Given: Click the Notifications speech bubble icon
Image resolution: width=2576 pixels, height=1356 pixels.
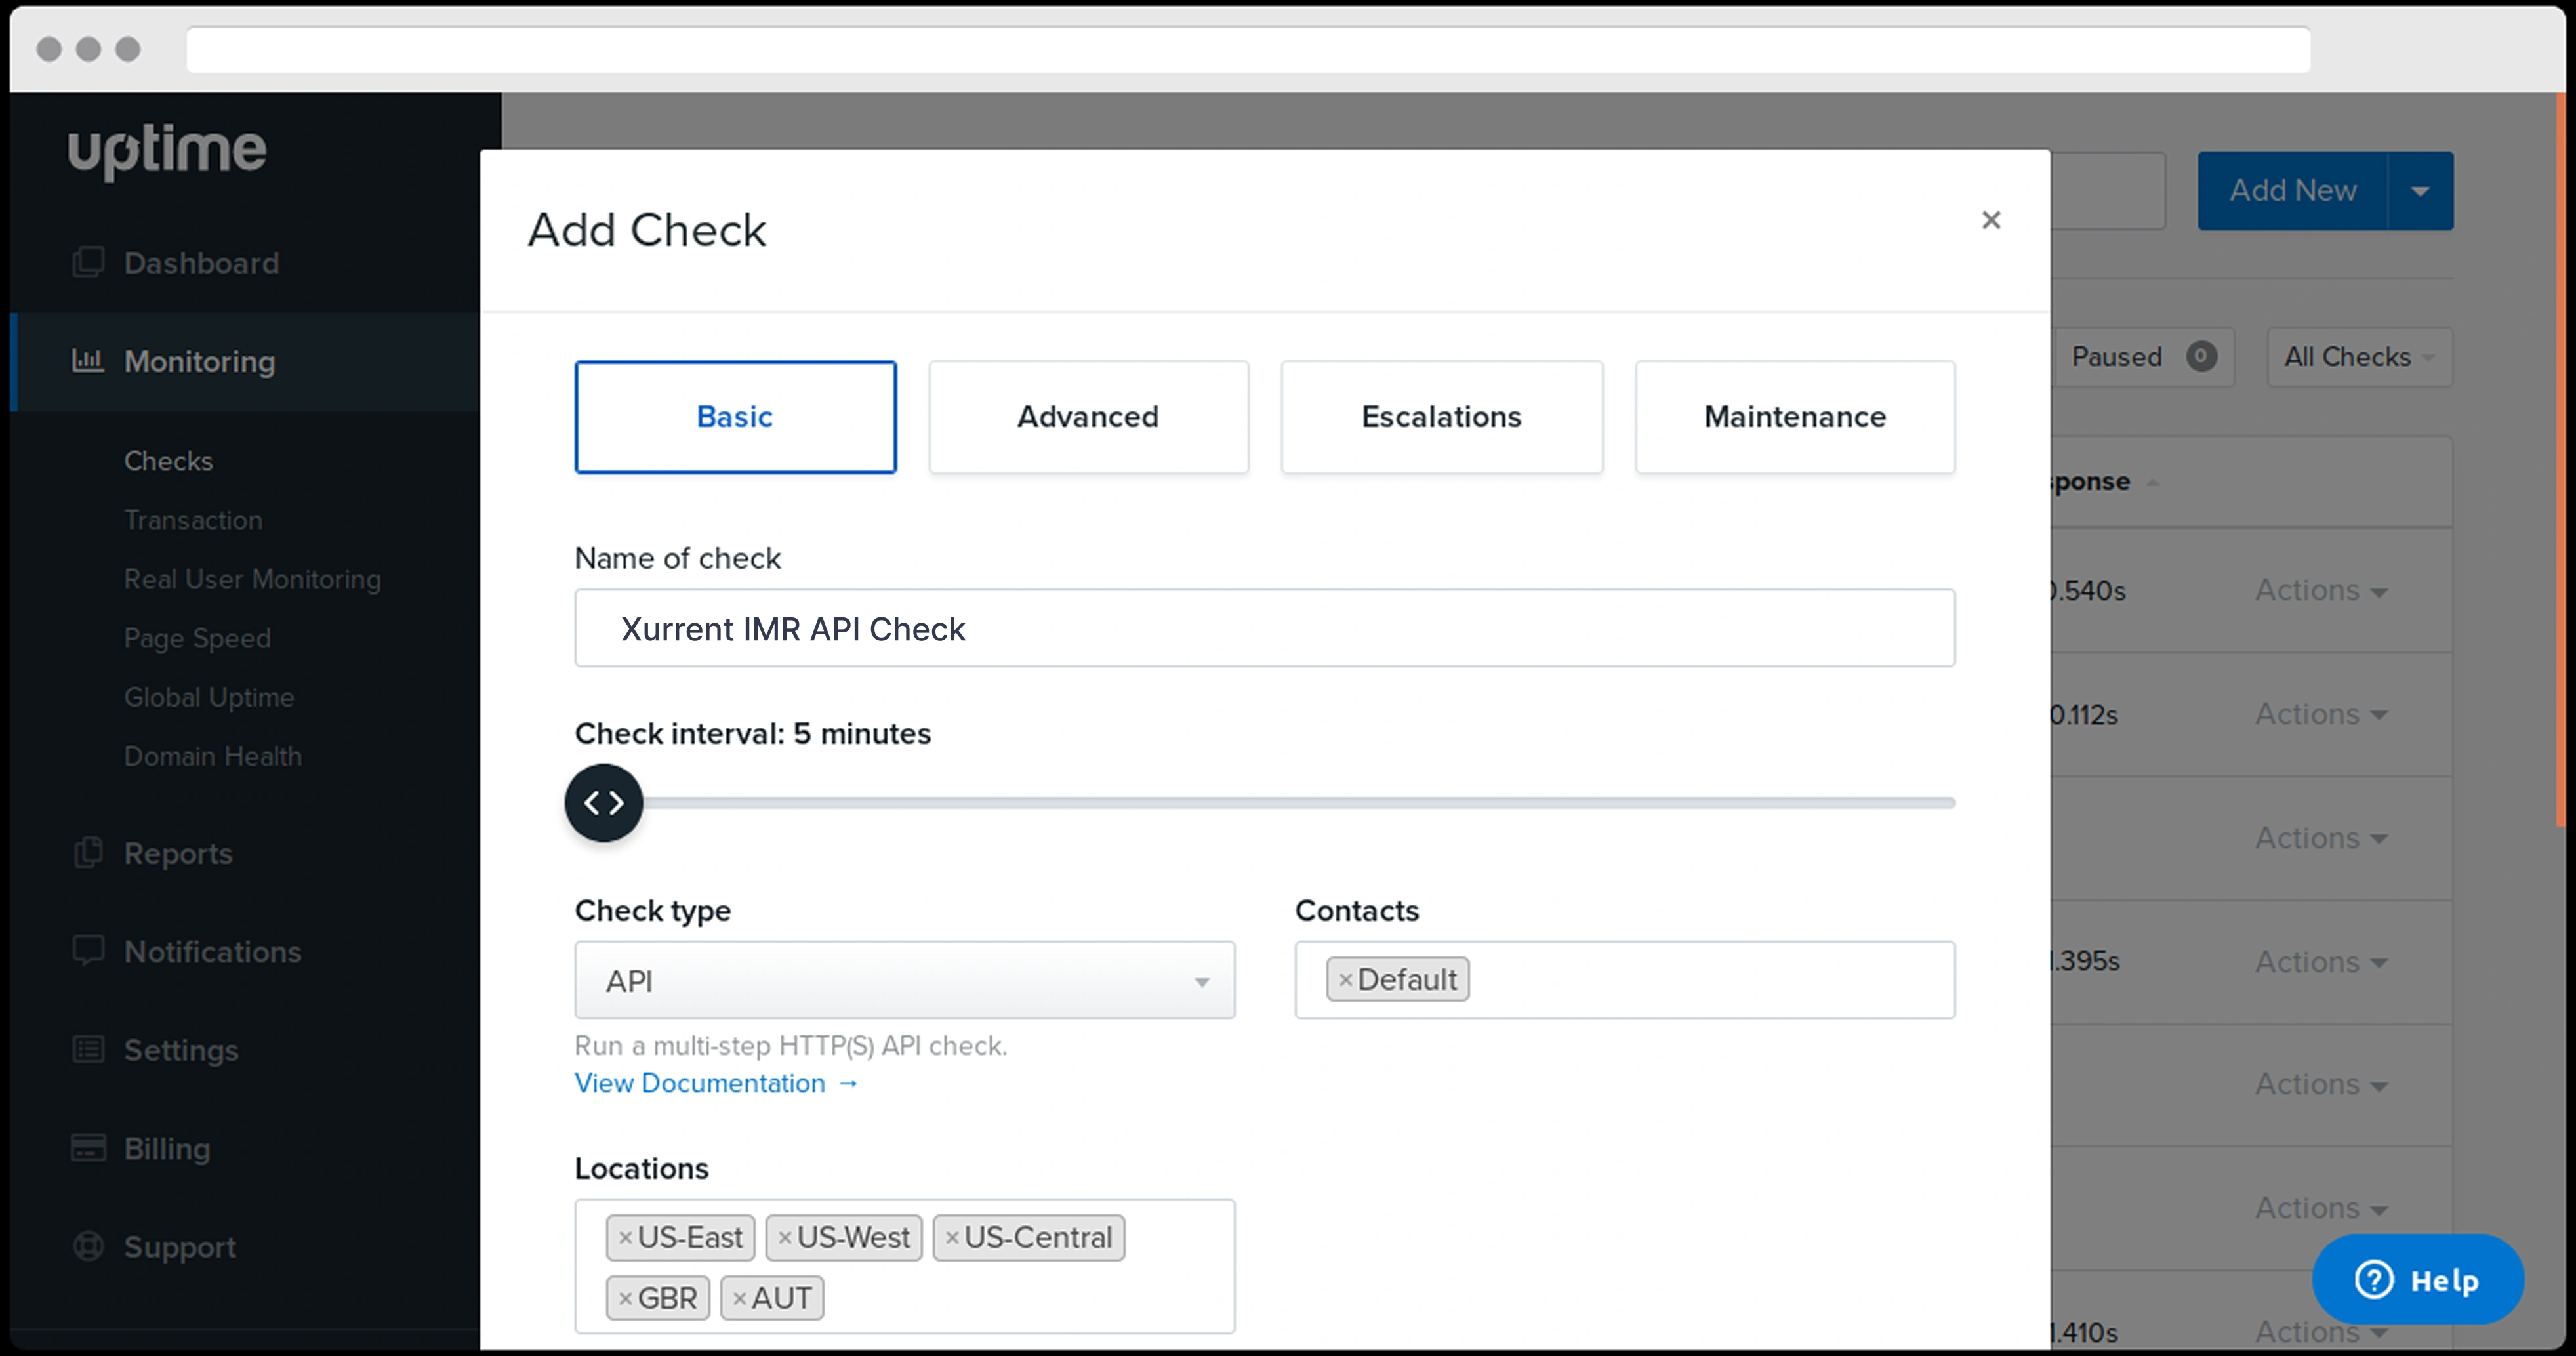Looking at the screenshot, I should 88,951.
